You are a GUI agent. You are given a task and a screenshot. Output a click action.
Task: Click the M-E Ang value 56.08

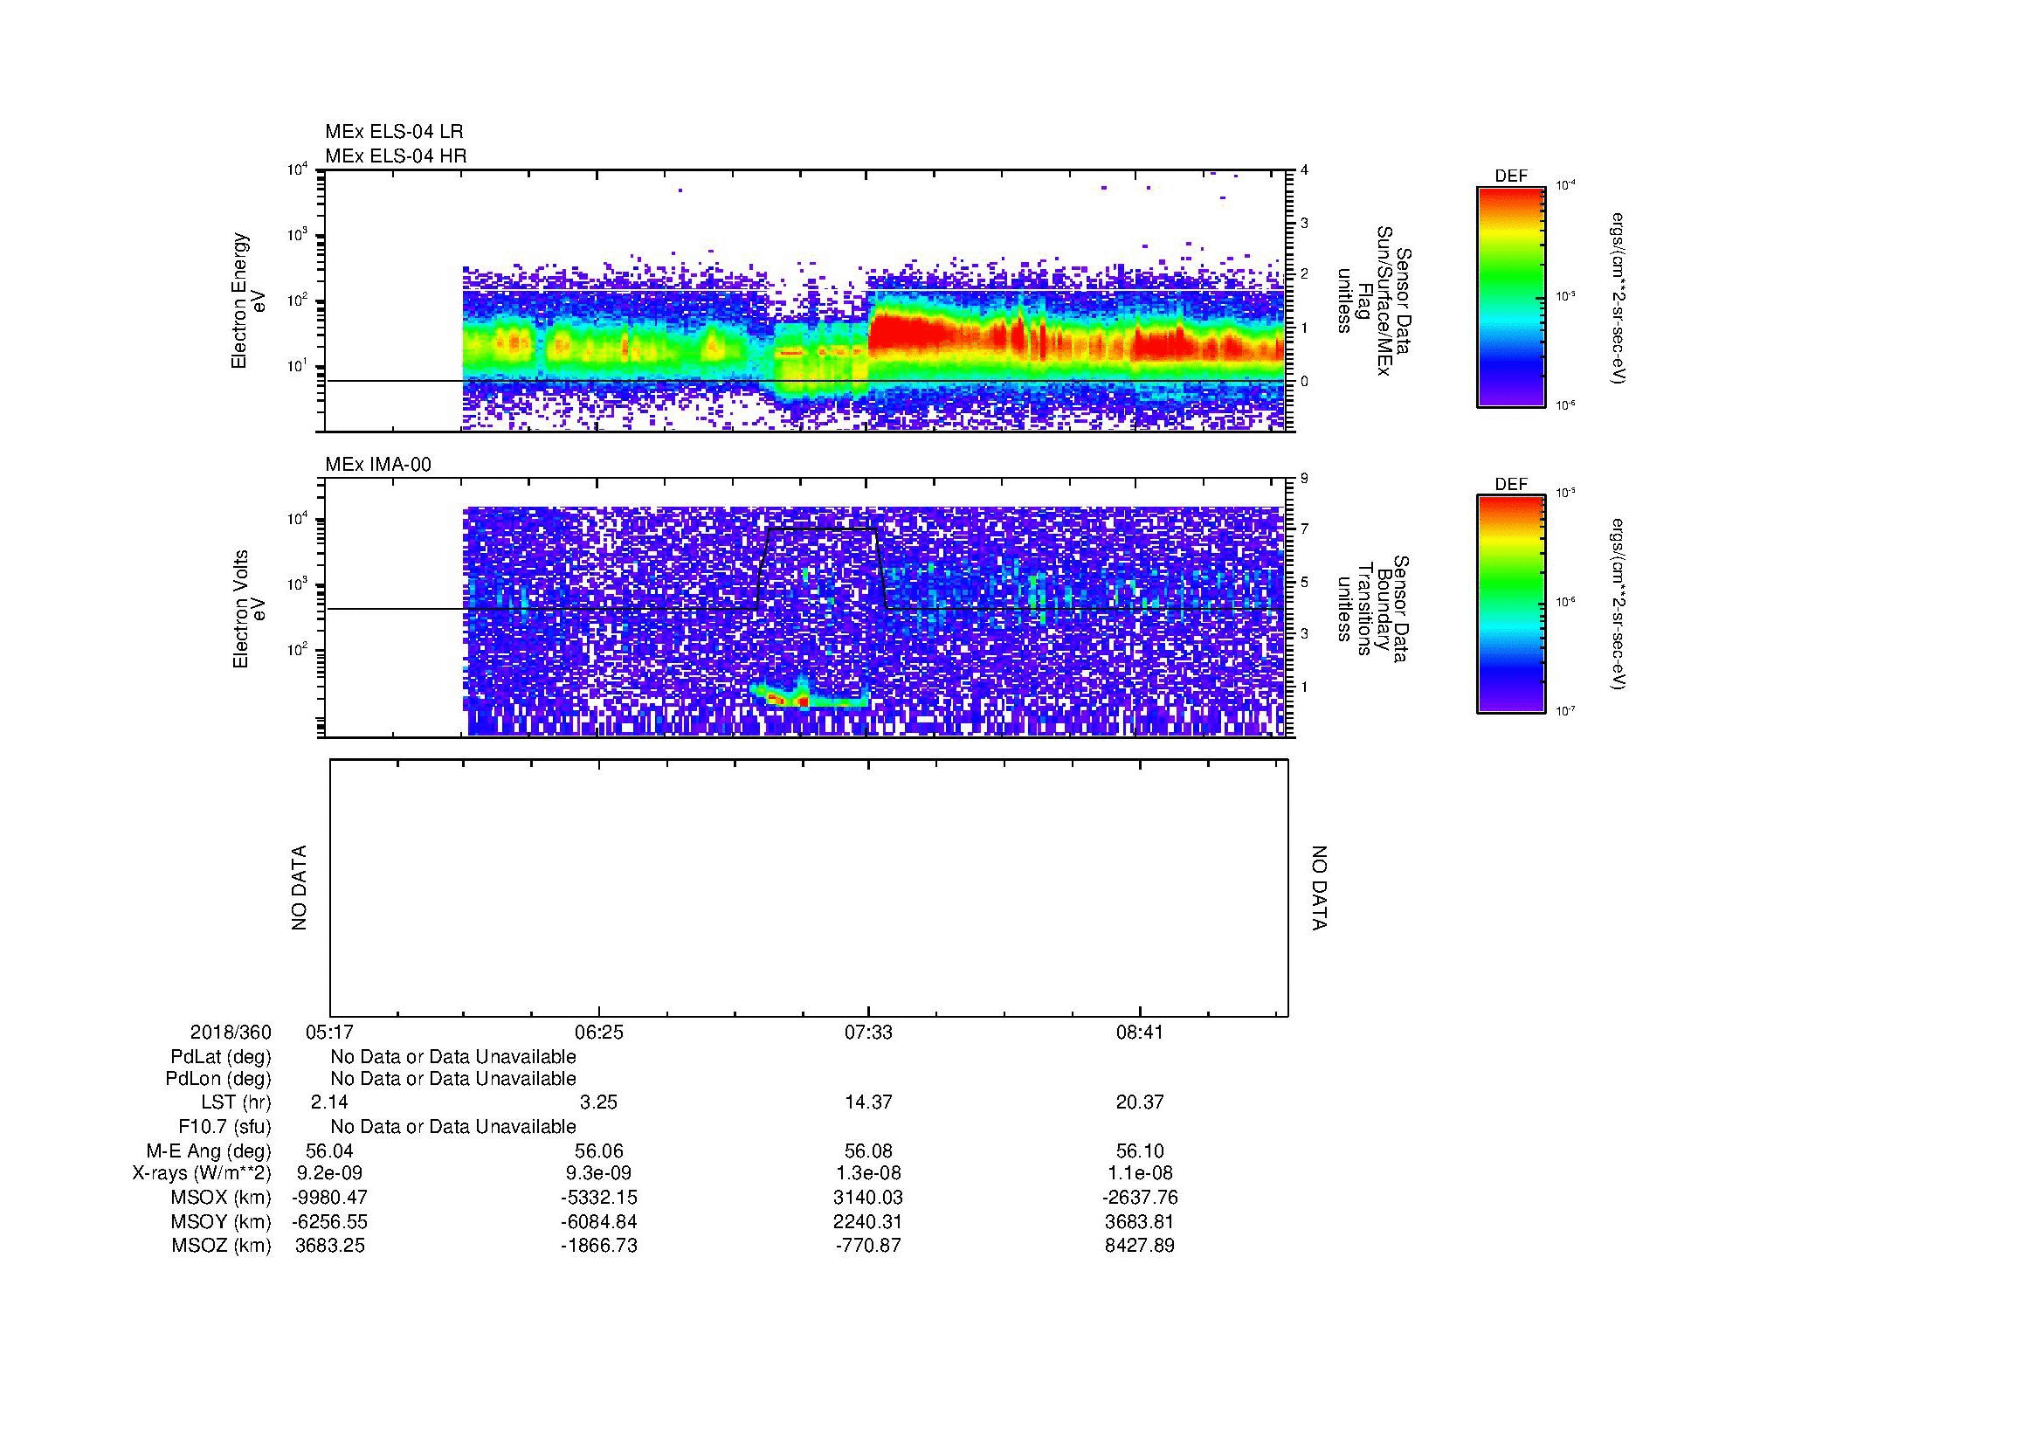pos(868,1151)
